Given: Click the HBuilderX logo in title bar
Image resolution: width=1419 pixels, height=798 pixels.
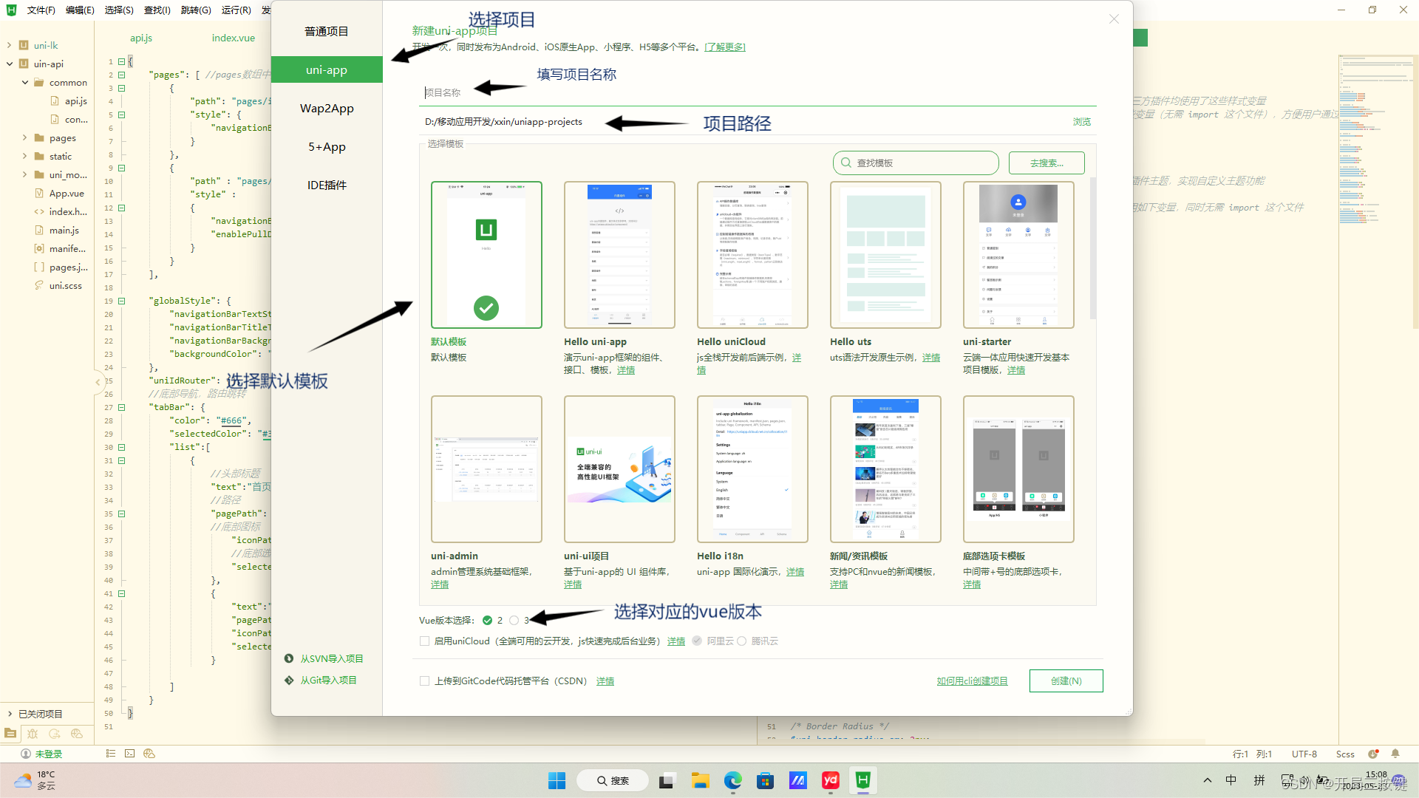Looking at the screenshot, I should pyautogui.click(x=11, y=10).
